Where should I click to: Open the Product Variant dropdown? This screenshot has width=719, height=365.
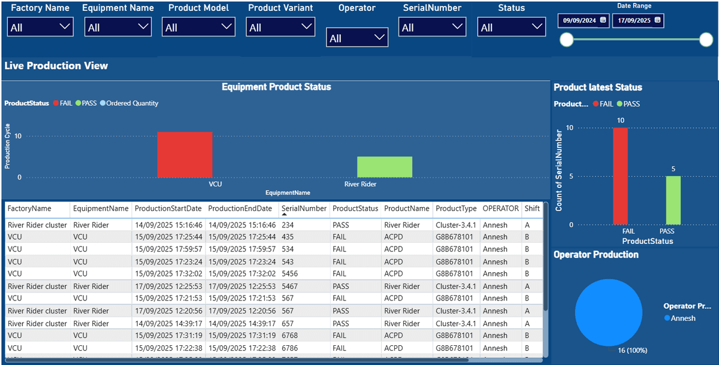tap(307, 26)
